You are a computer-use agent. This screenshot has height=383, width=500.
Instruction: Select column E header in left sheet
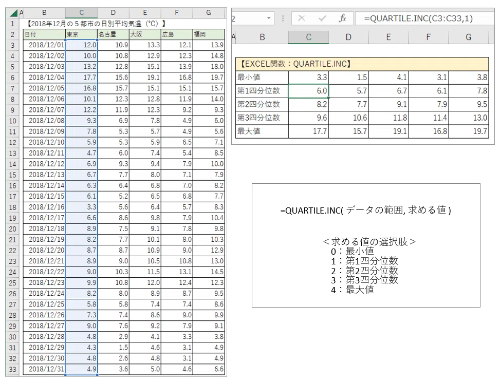[x=145, y=13]
